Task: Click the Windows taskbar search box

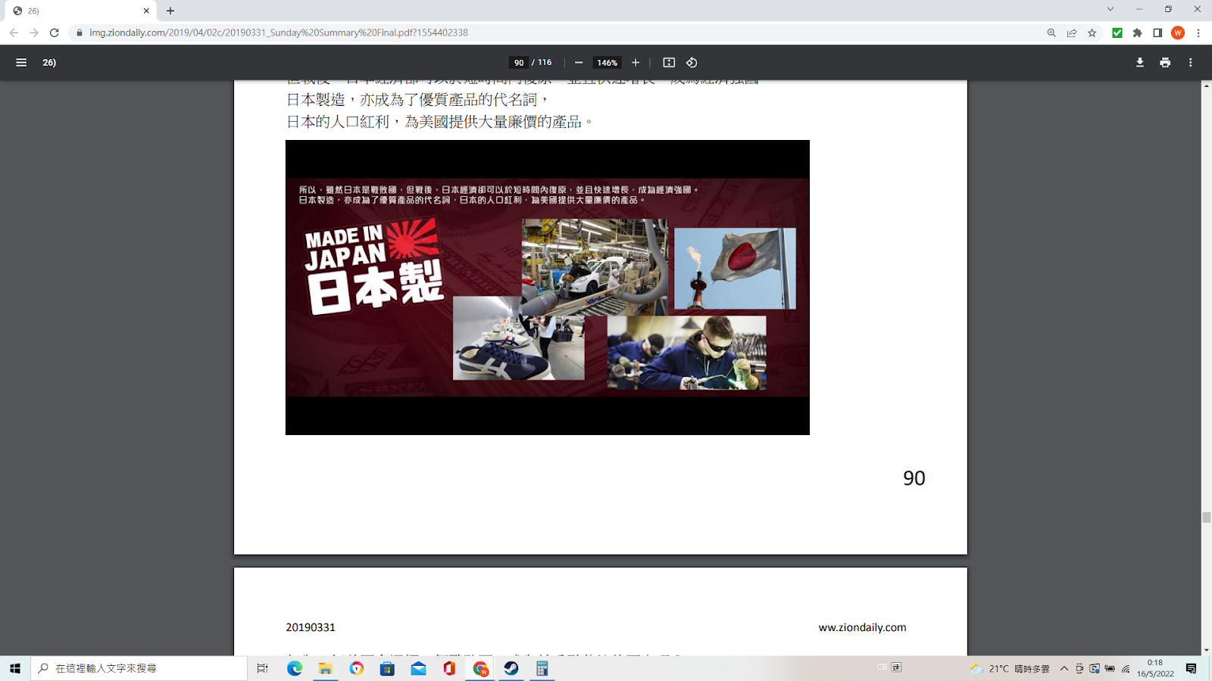Action: coord(139,668)
